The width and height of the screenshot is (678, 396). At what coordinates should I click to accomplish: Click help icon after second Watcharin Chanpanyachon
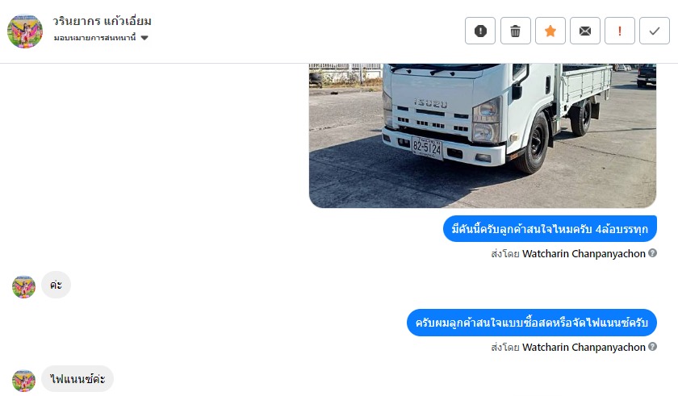coord(652,346)
